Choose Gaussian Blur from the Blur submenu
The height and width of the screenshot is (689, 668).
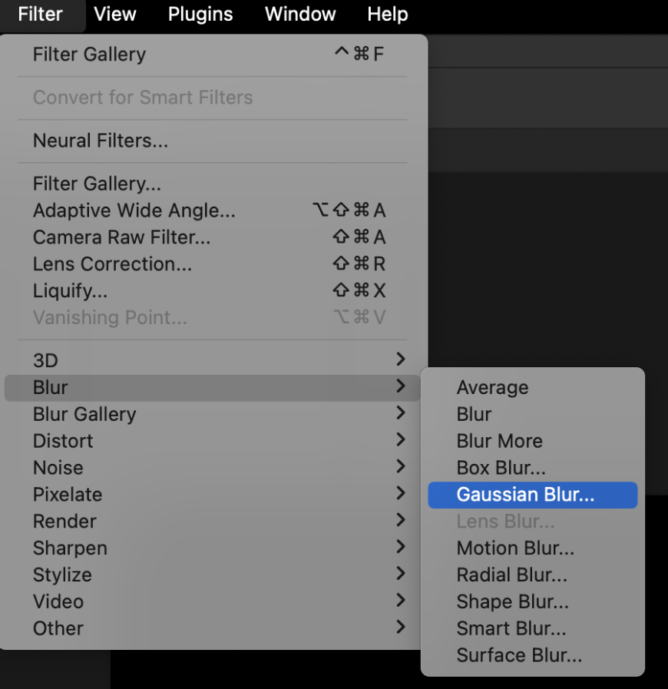click(x=525, y=495)
